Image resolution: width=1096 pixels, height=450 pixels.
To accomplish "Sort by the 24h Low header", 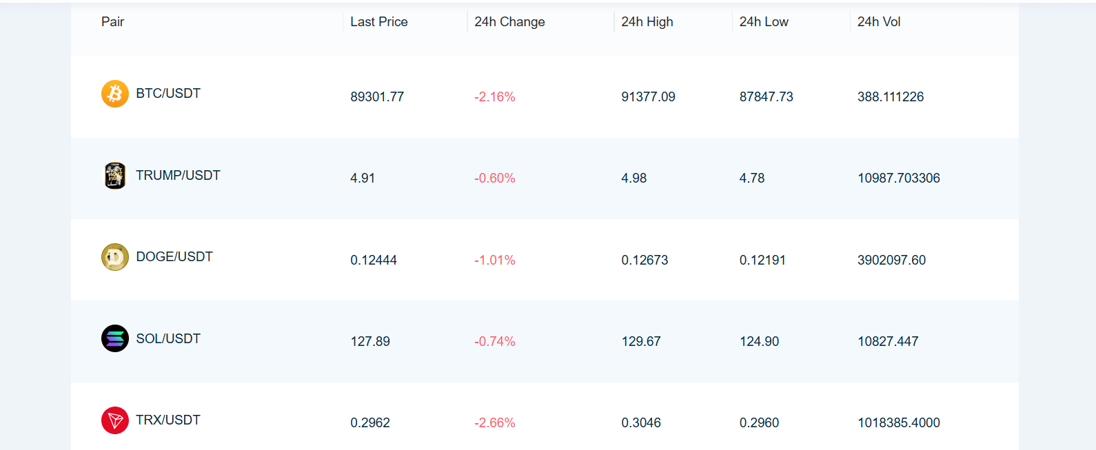I will pyautogui.click(x=764, y=22).
